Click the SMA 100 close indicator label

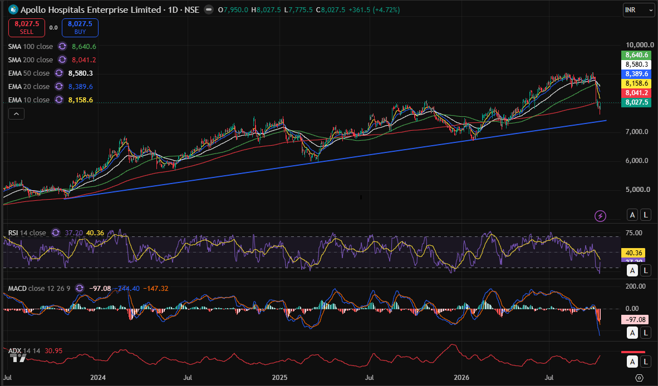click(x=31, y=47)
